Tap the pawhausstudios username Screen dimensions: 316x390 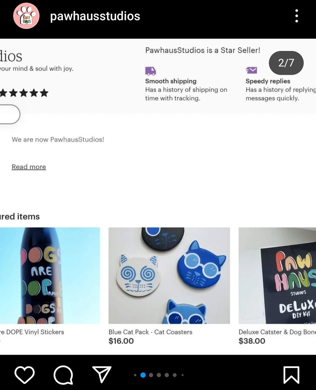95,16
